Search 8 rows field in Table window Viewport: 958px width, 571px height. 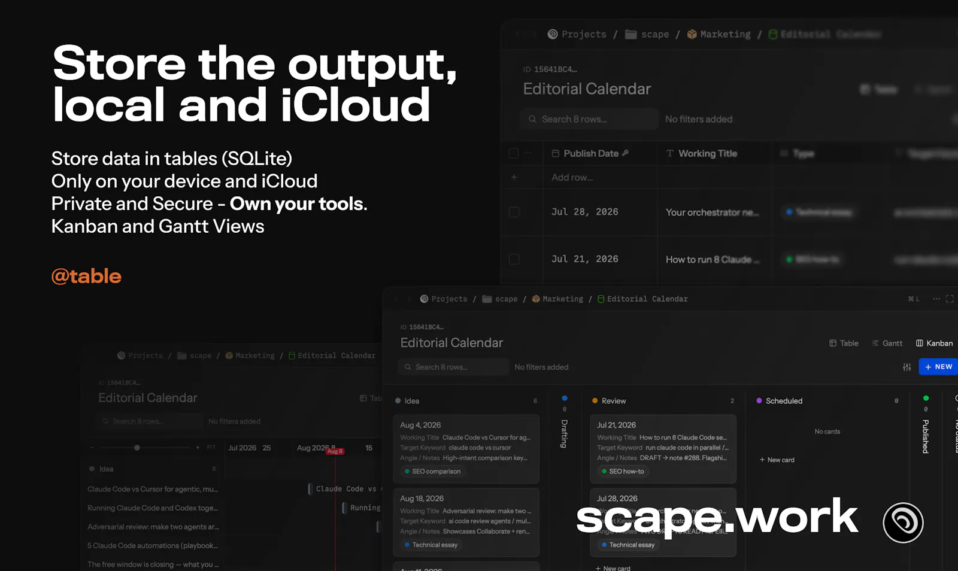click(x=589, y=119)
